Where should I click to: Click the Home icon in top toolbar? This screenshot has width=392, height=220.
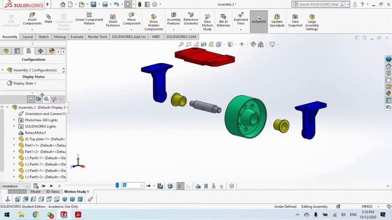pyautogui.click(x=62, y=4)
